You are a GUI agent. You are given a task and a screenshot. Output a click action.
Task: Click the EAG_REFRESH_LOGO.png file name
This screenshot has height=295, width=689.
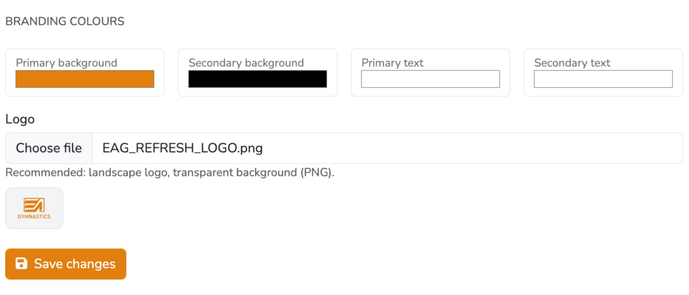click(x=182, y=148)
